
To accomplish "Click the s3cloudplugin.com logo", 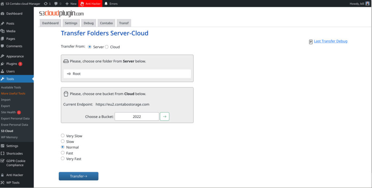I will pyautogui.click(x=61, y=13).
